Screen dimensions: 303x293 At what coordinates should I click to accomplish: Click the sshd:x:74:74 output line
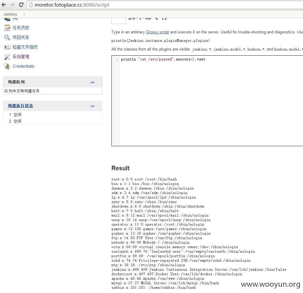181,261
